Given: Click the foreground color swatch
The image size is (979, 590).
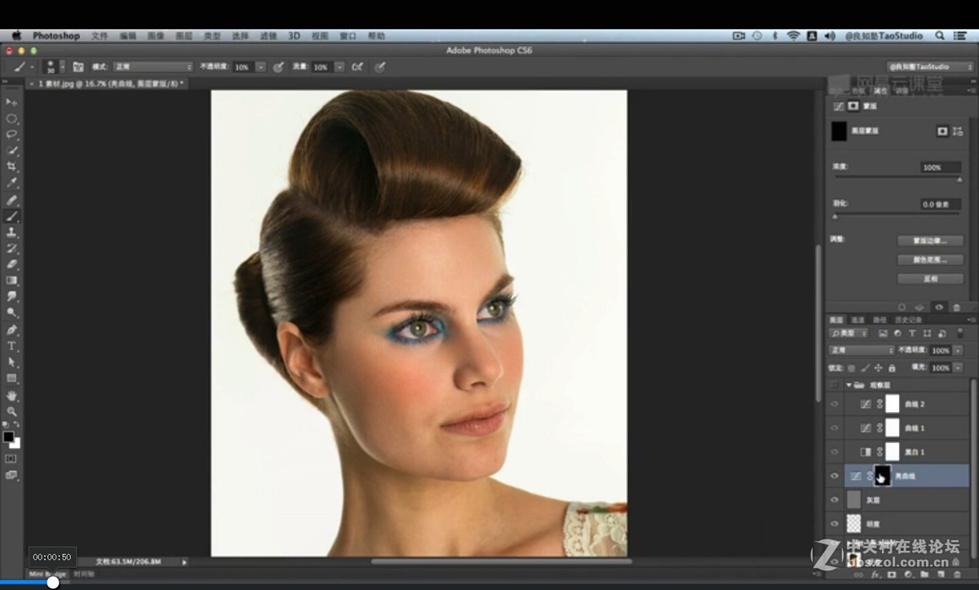Looking at the screenshot, I should 8,437.
